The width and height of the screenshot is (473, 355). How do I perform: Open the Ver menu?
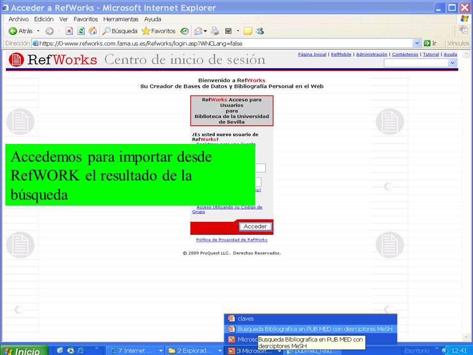point(64,19)
